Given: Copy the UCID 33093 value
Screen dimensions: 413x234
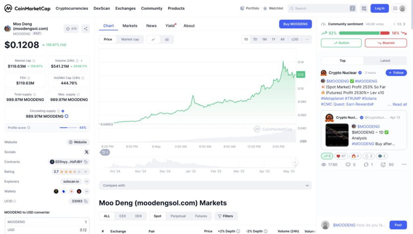Looking at the screenshot, I should 86,201.
